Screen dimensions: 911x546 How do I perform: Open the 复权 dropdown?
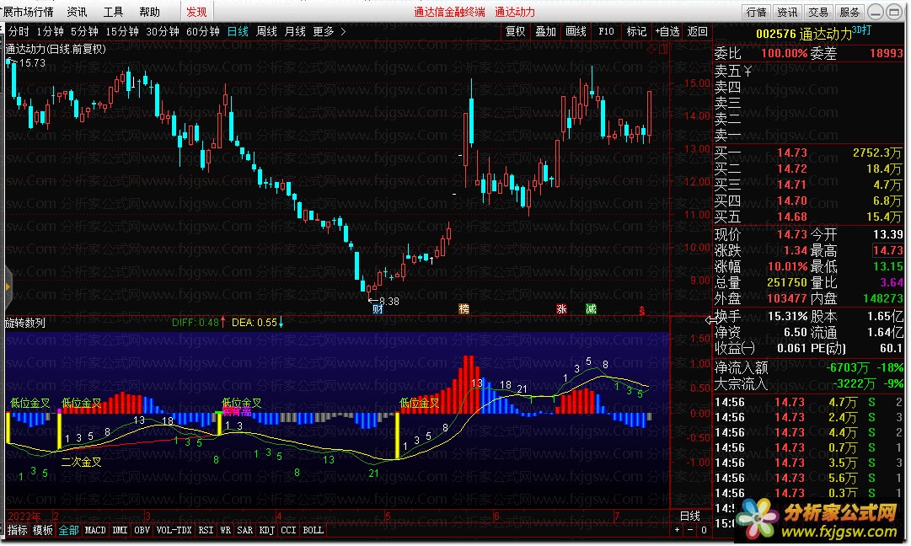pos(516,31)
